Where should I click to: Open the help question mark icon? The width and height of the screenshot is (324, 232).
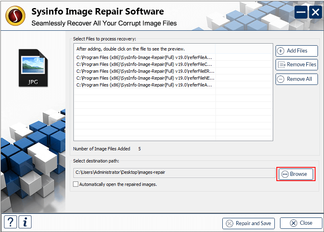coord(10,222)
